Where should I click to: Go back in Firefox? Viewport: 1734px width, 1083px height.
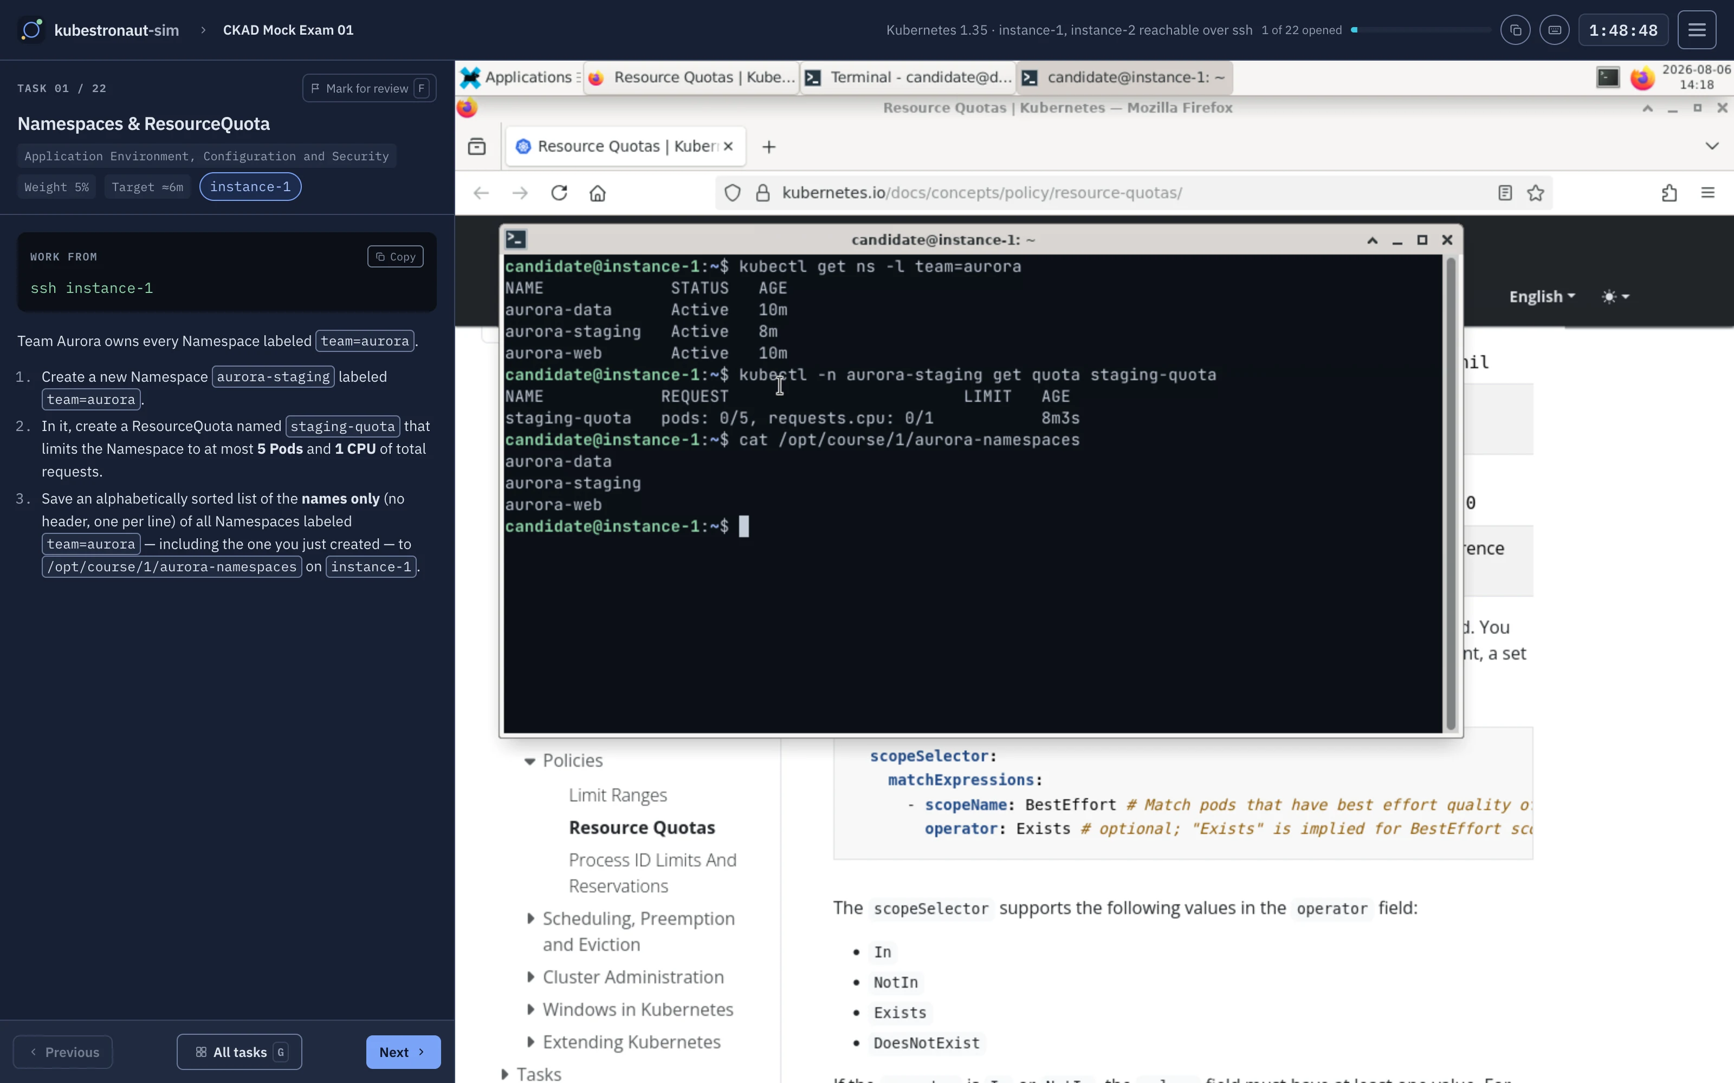pyautogui.click(x=481, y=193)
